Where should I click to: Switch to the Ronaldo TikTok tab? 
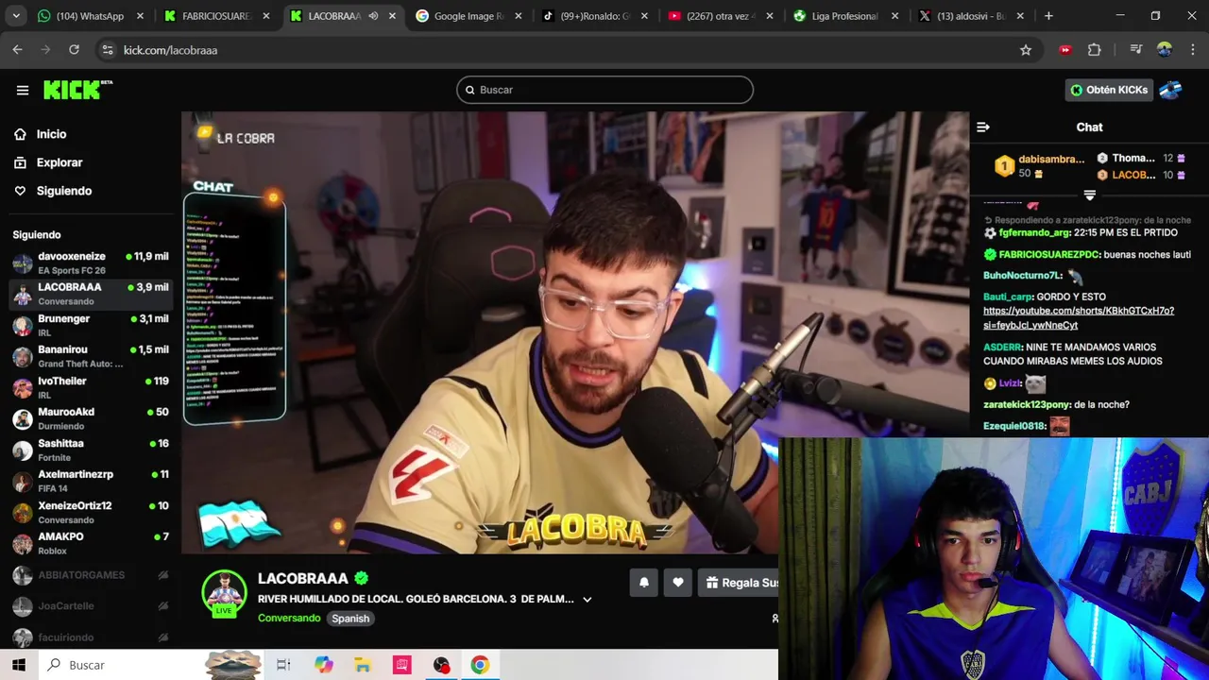pyautogui.click(x=594, y=16)
